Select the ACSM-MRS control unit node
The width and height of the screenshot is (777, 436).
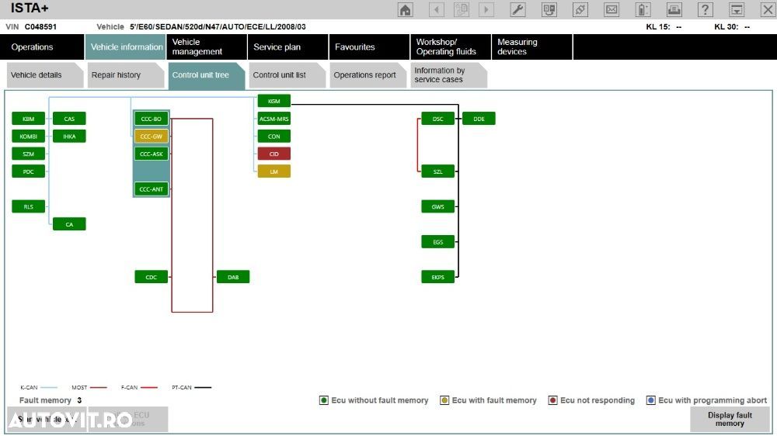pyautogui.click(x=274, y=119)
